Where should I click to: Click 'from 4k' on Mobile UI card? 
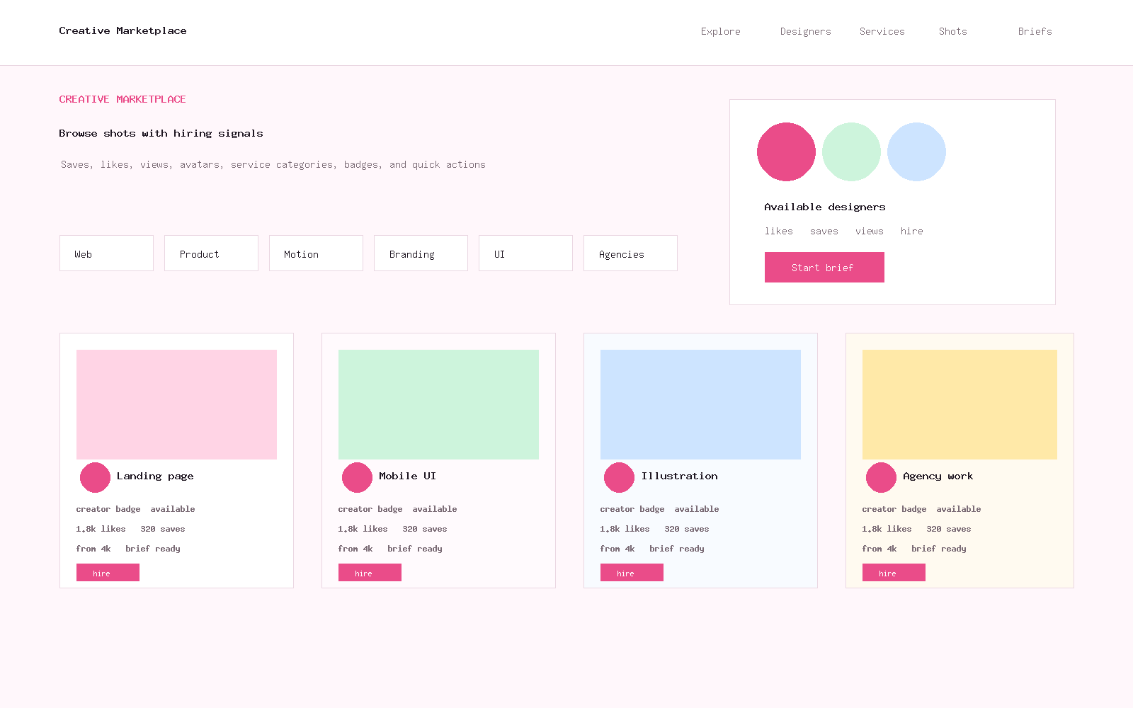(x=355, y=549)
